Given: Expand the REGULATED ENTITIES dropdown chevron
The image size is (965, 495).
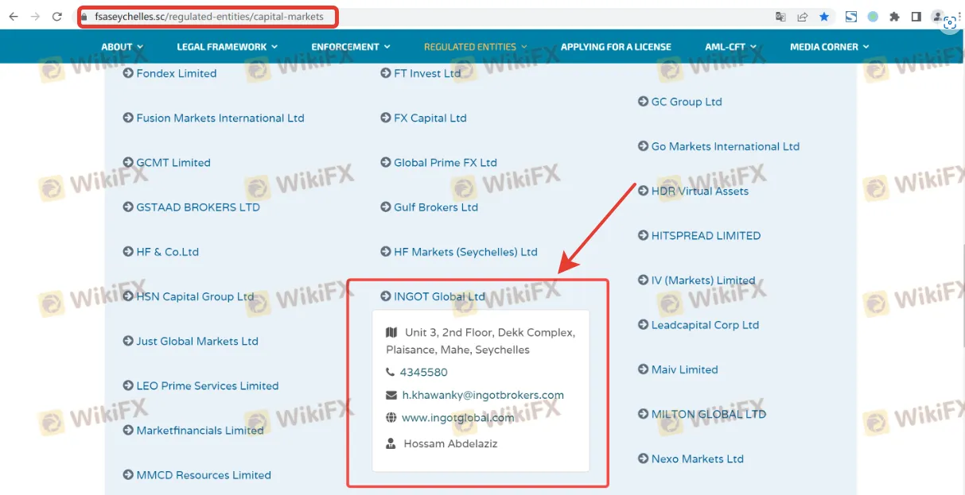Looking at the screenshot, I should coord(524,47).
